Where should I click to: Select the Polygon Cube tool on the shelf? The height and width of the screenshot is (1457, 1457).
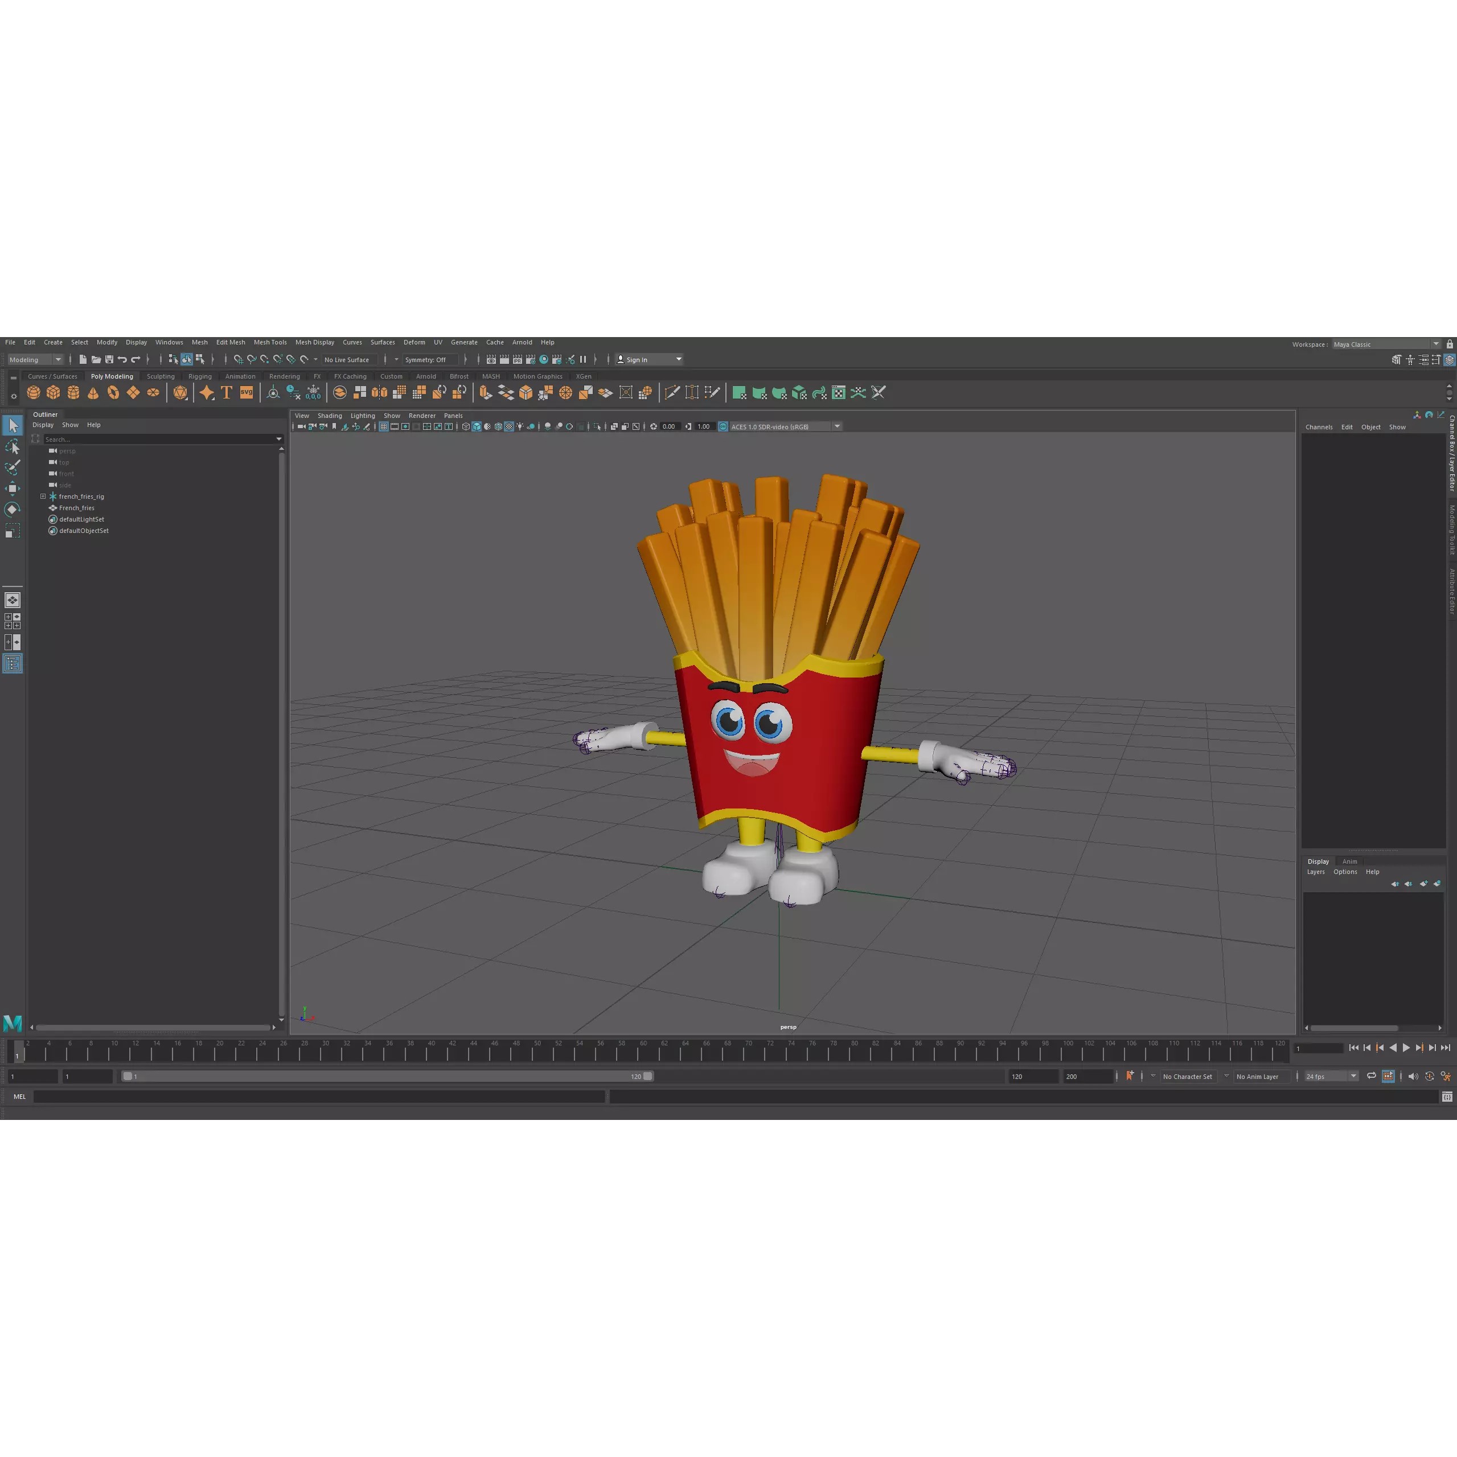pos(54,392)
